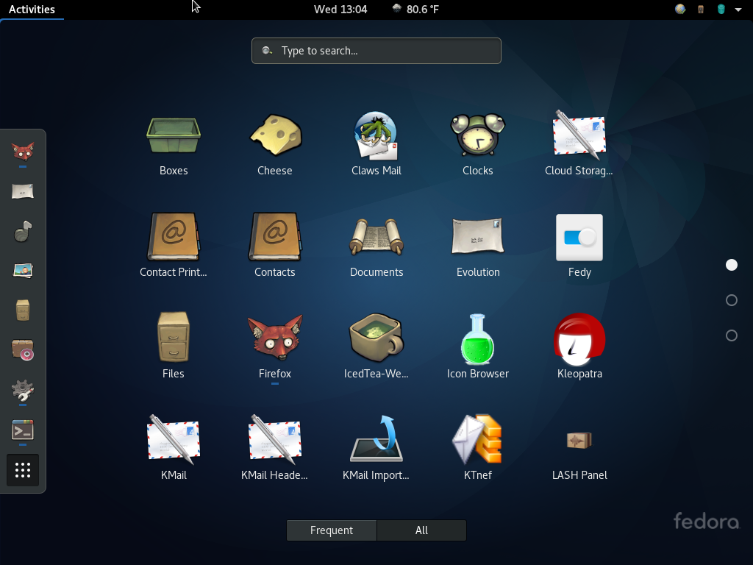This screenshot has width=753, height=565.
Task: Open the file cabinet icon in the dash
Action: 23,310
